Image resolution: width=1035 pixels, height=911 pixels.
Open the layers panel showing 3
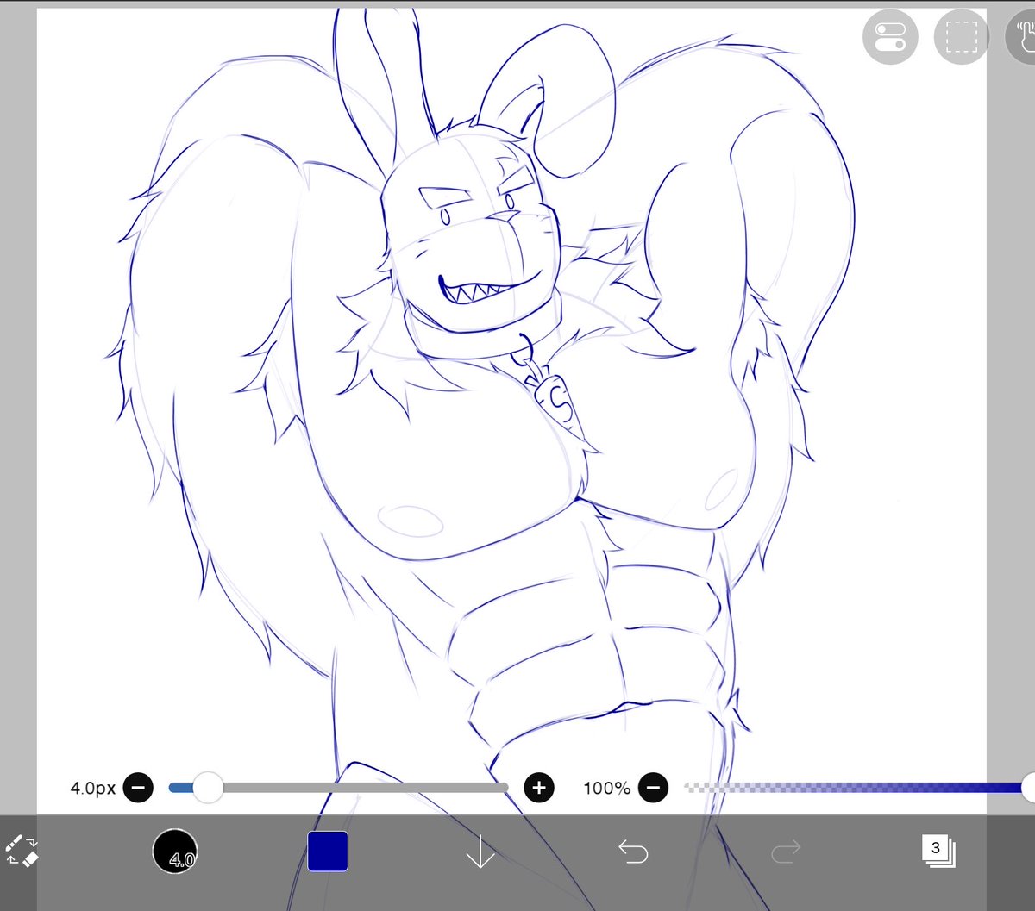(938, 852)
